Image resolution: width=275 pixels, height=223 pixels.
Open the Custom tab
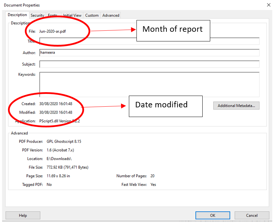tap(92, 15)
